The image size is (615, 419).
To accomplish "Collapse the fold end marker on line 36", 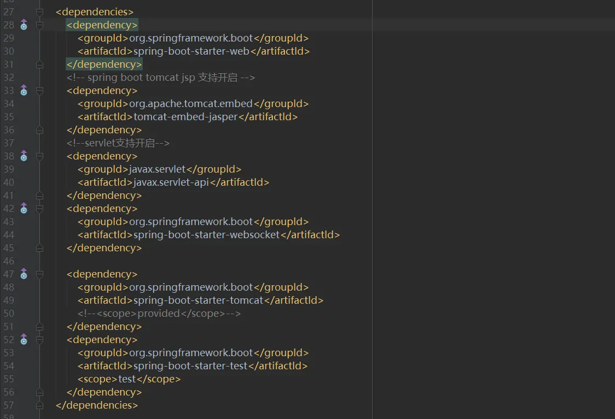I will coord(39,129).
